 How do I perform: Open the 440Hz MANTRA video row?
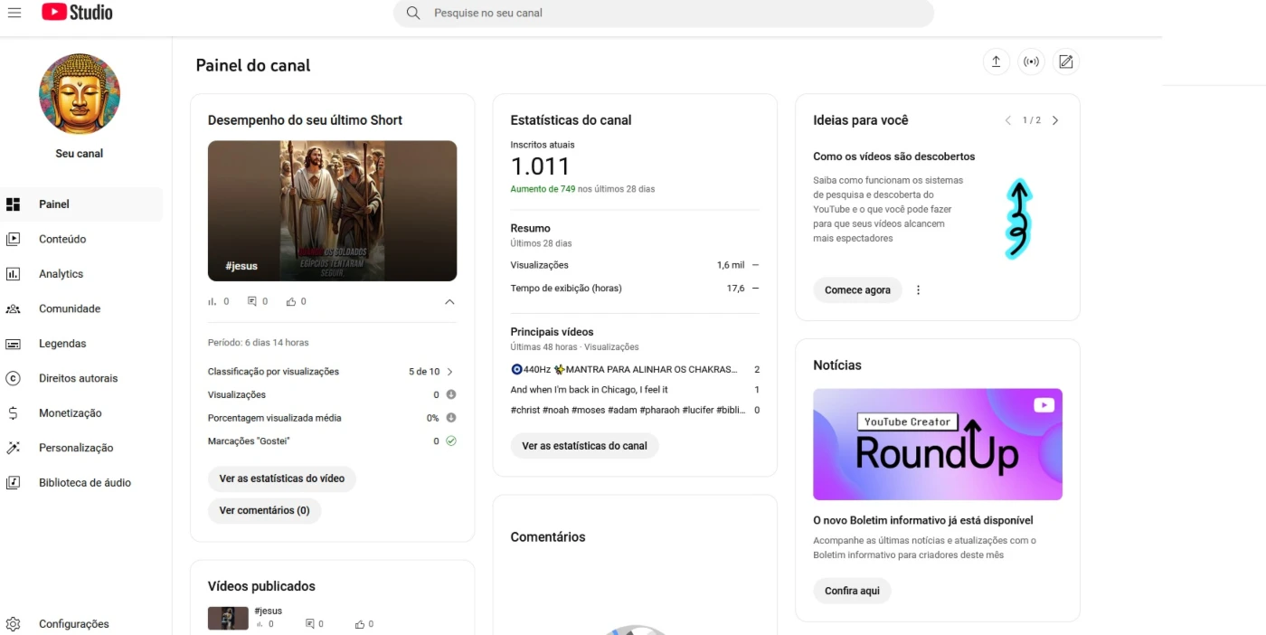pyautogui.click(x=635, y=369)
